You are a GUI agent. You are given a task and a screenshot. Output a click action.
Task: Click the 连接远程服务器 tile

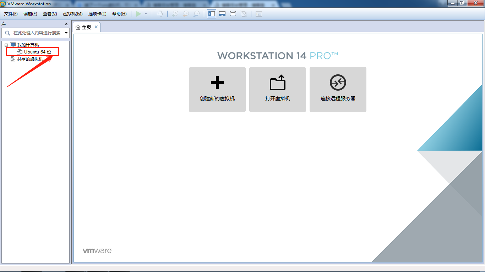(x=338, y=90)
